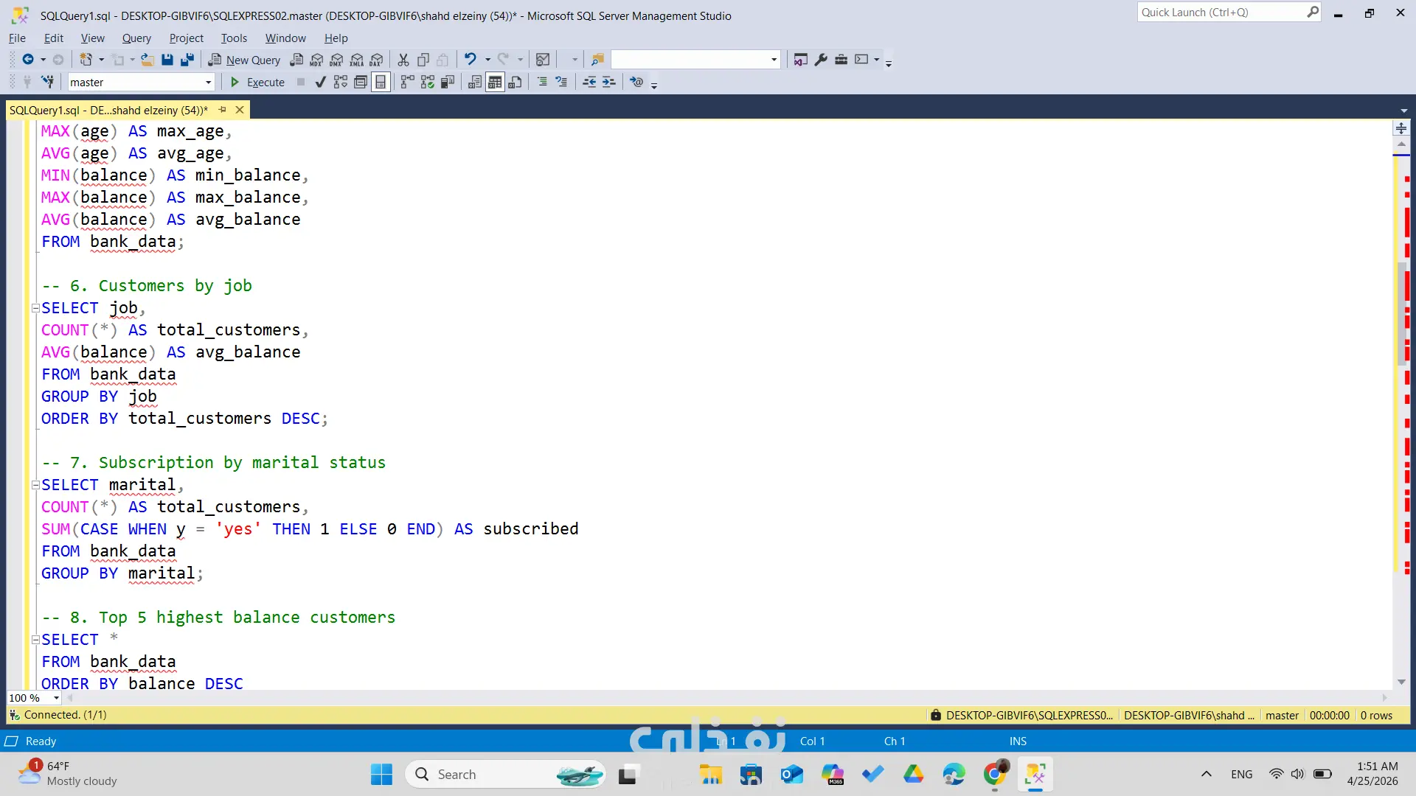Select the SQLQuery1.sql document tab

coord(108,110)
